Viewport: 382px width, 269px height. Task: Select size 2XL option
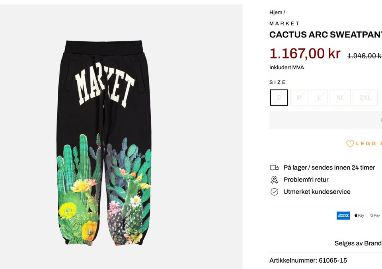[x=365, y=97]
